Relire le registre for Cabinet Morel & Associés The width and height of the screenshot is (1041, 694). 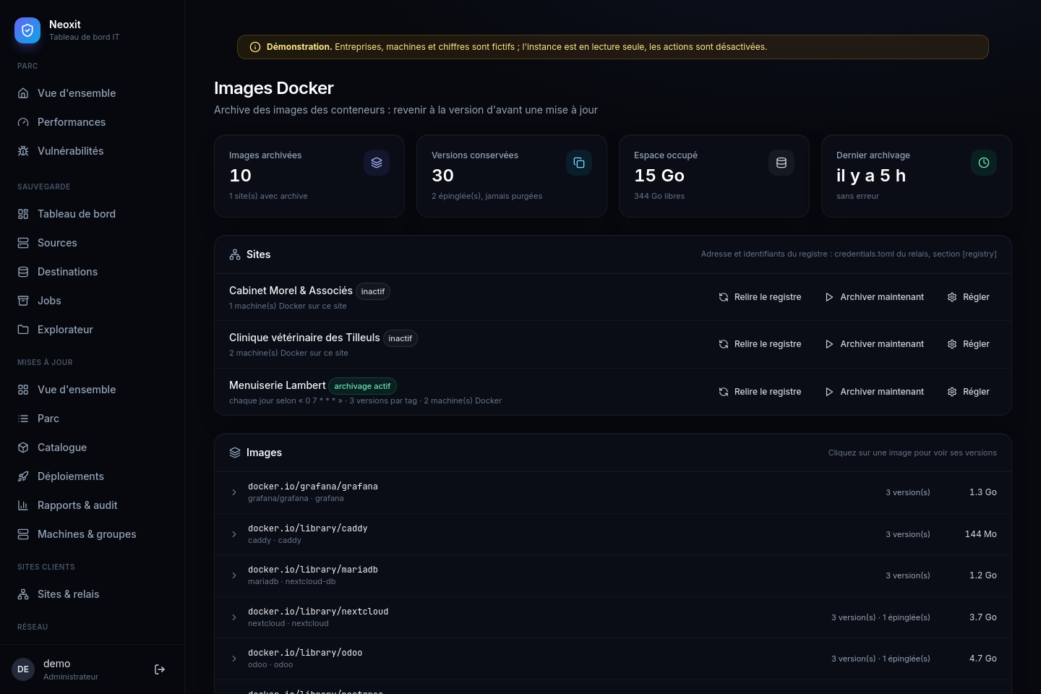760,297
